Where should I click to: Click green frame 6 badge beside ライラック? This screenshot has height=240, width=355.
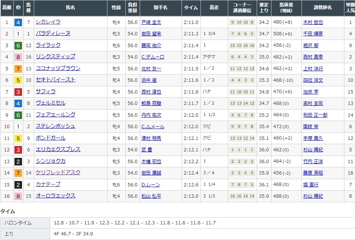(18, 46)
